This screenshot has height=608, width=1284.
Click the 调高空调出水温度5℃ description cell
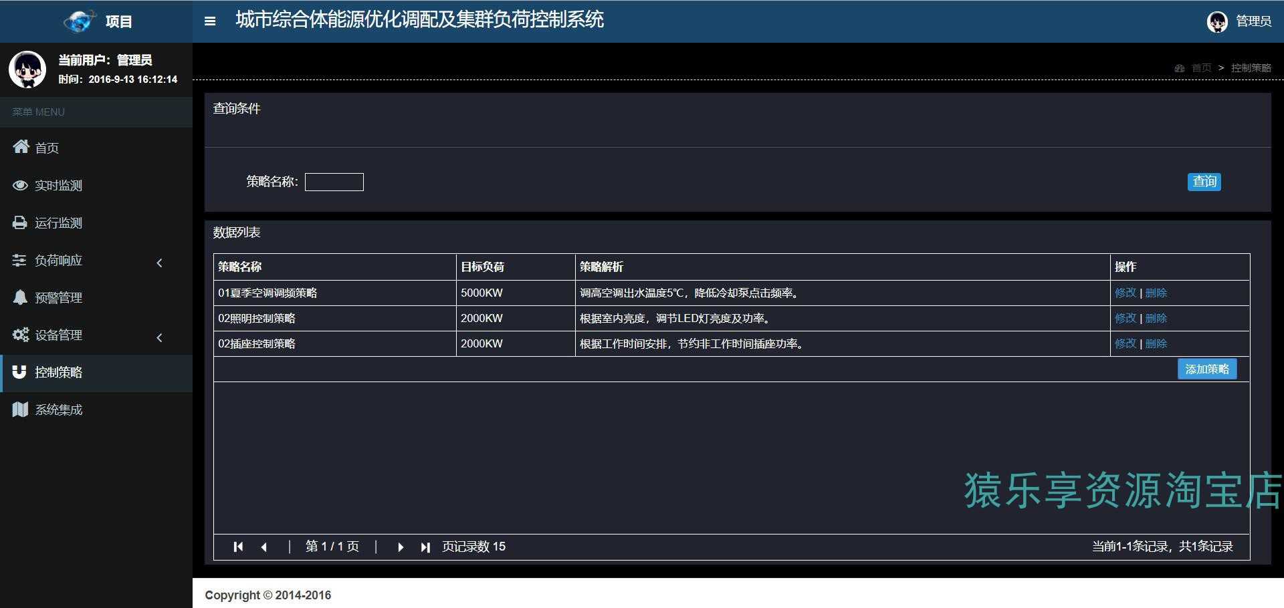tap(843, 293)
